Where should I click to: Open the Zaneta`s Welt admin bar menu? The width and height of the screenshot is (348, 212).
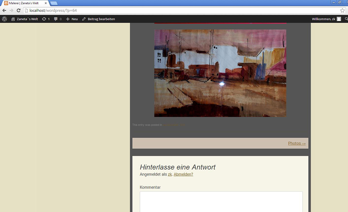point(27,19)
